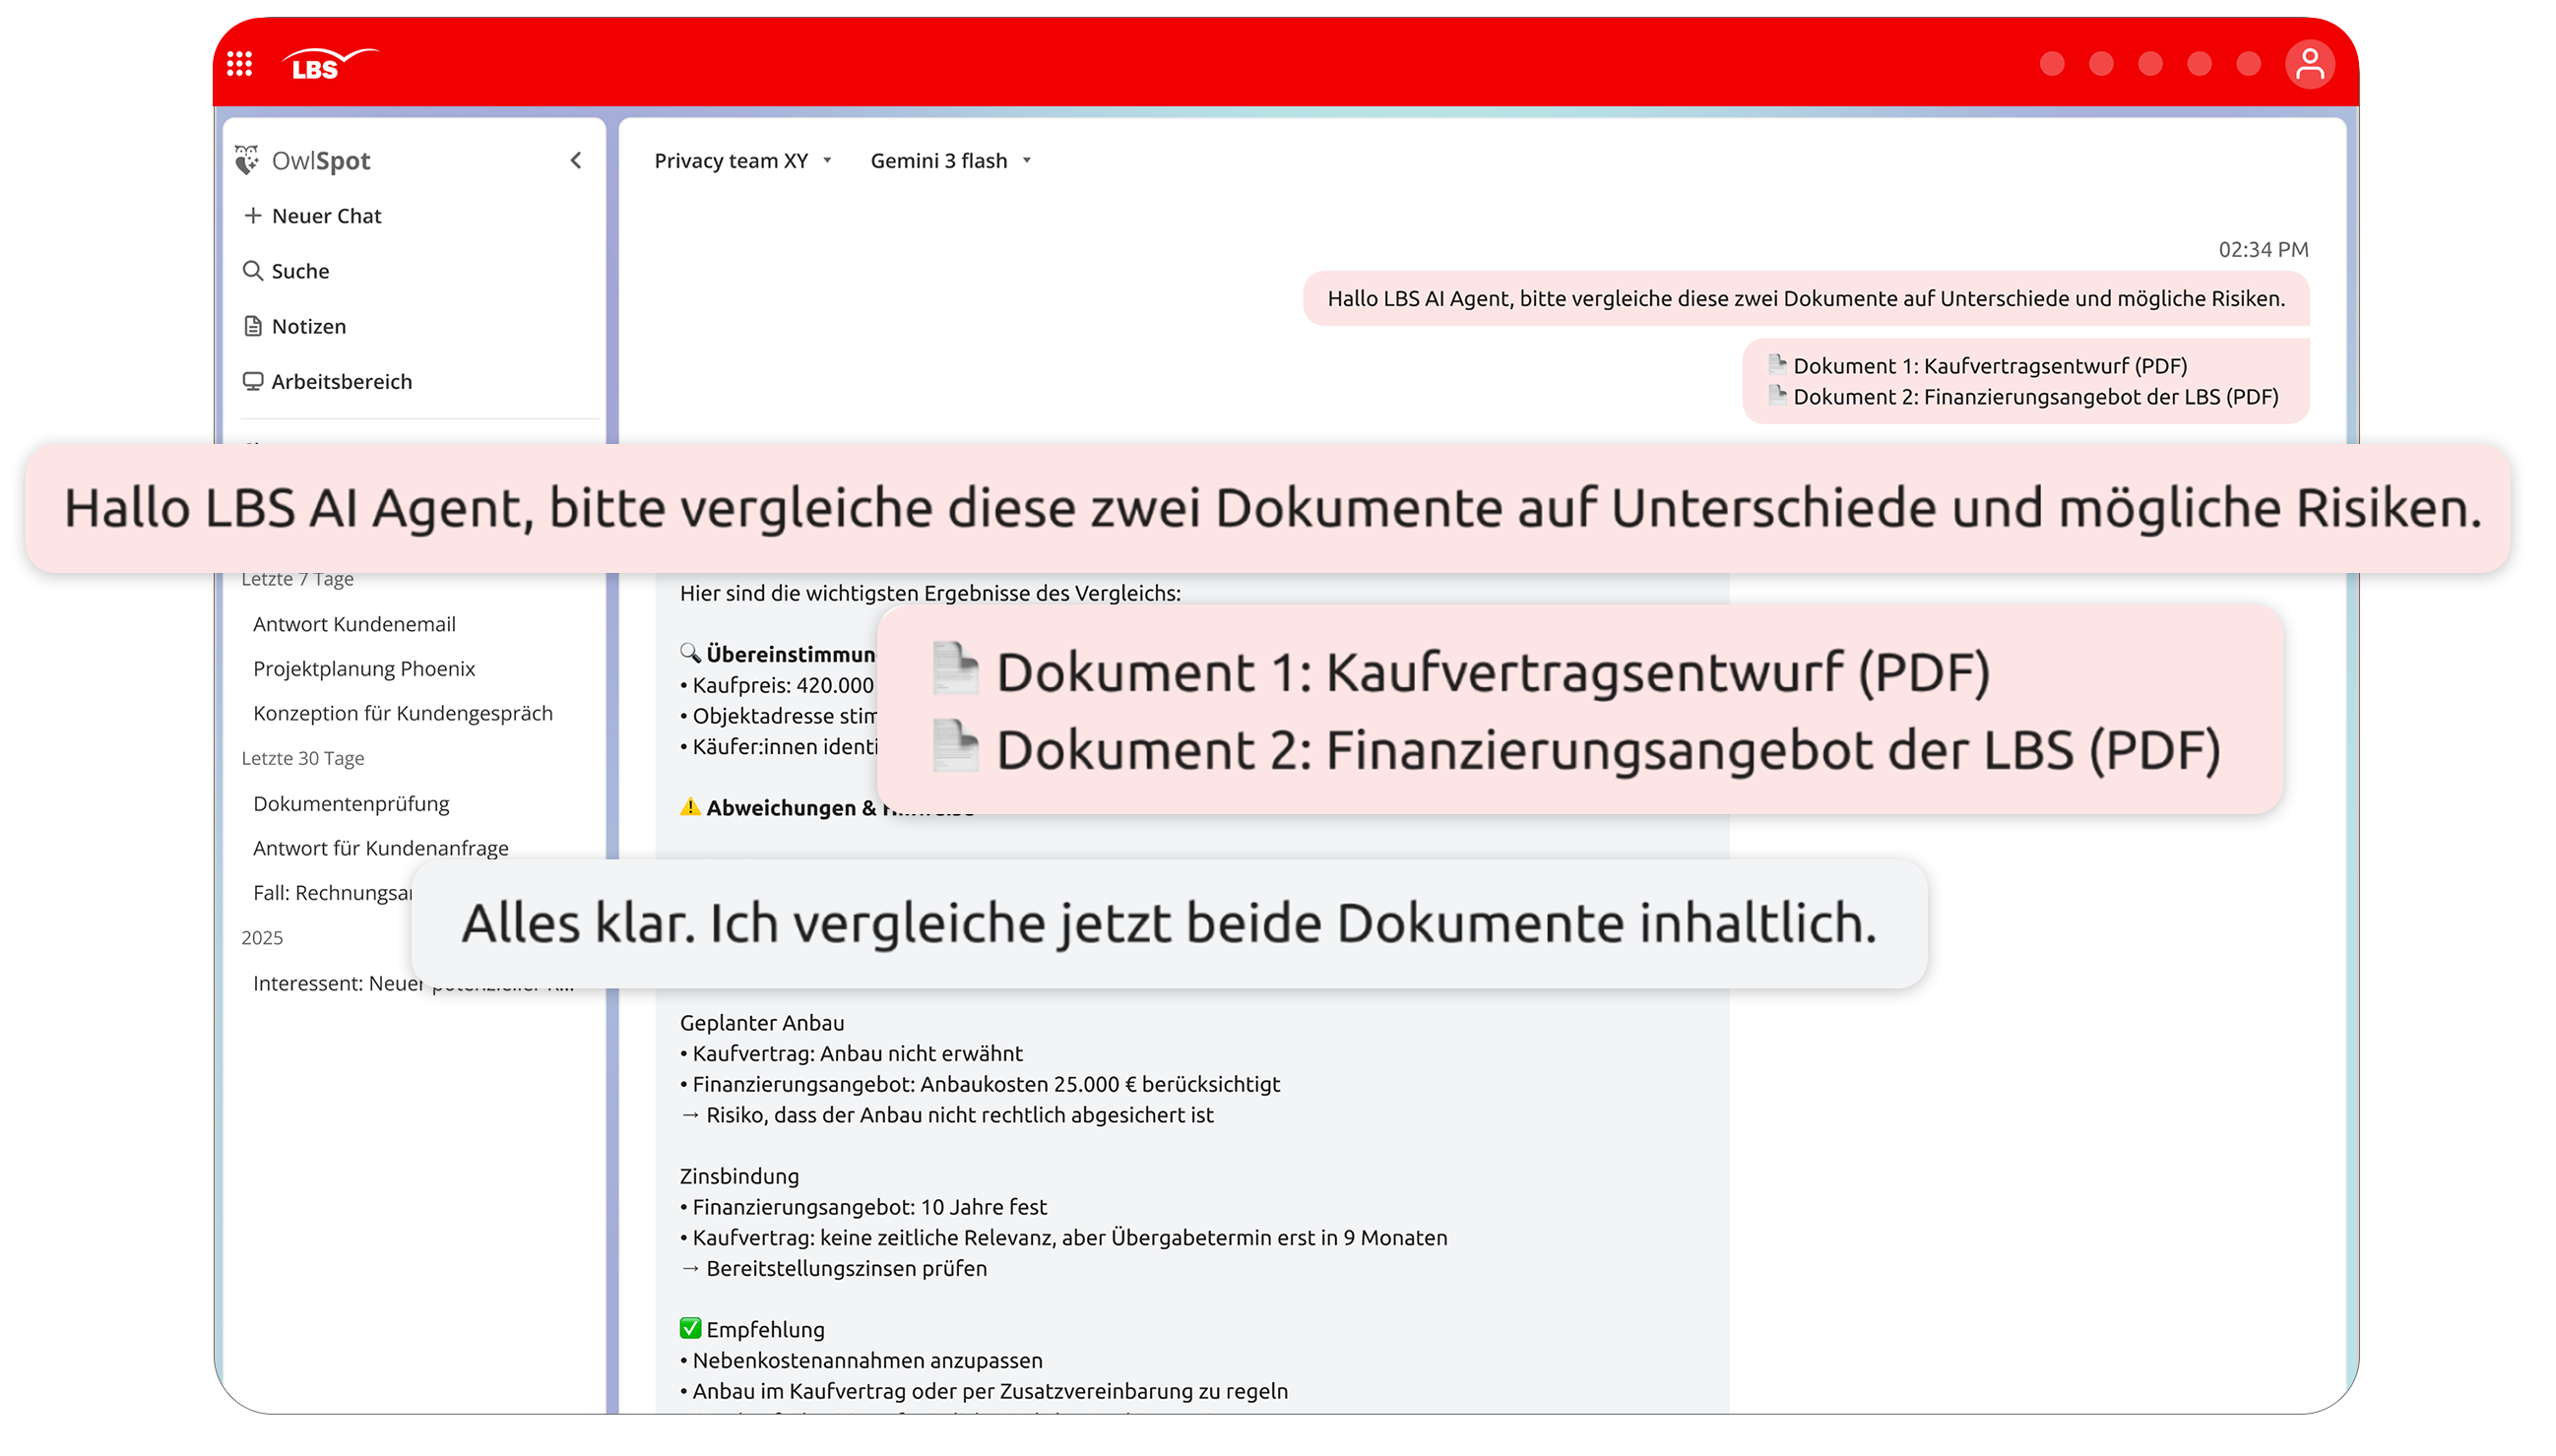
Task: Click the magnifier icon beside Übereinstimmungen
Action: [x=690, y=653]
